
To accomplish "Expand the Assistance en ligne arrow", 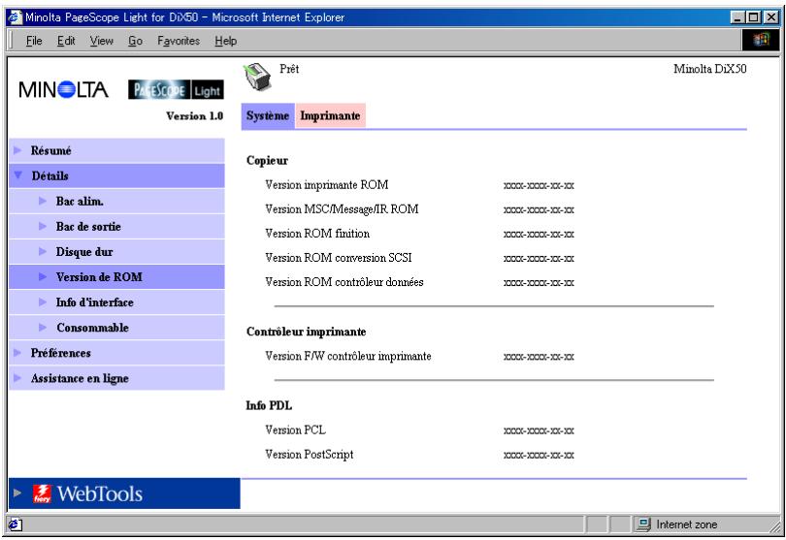I will (x=17, y=378).
